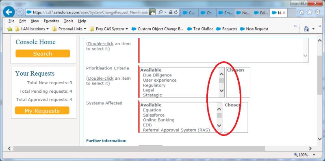Image resolution: width=325 pixels, height=161 pixels.
Task: Open the Test OlaBoc bookmark
Action: tap(200, 29)
